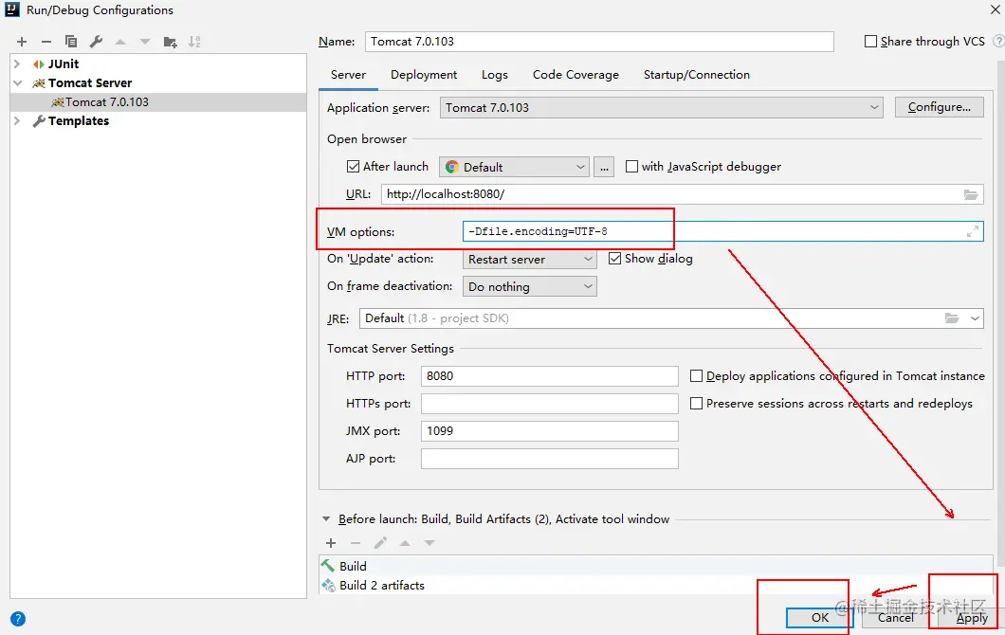1005x635 pixels.
Task: Select the Templates tree item label
Action: point(78,121)
